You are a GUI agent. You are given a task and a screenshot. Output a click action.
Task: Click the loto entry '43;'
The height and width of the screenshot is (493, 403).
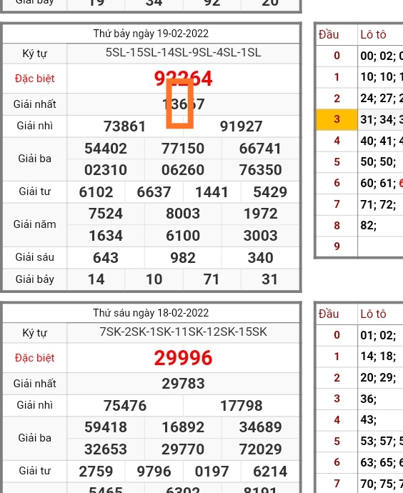point(369,419)
